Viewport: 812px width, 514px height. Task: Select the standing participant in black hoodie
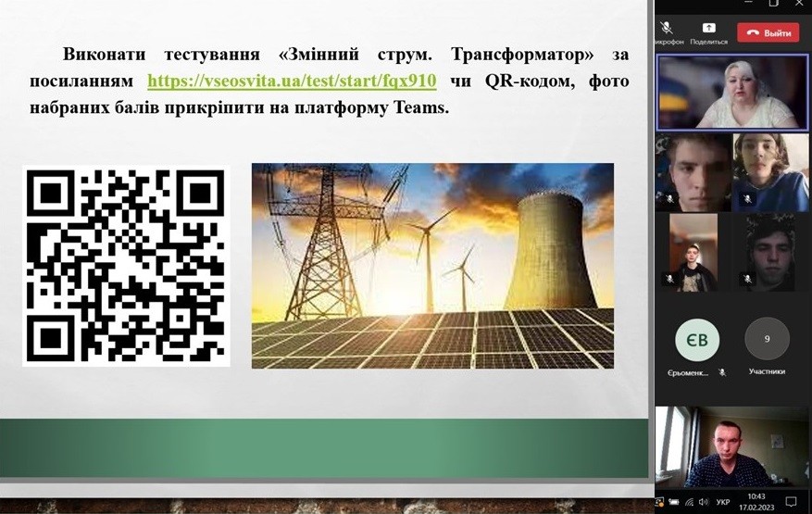692,253
